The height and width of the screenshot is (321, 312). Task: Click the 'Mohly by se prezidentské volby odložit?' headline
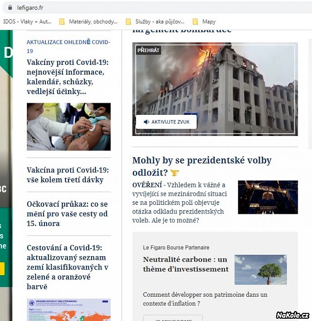pyautogui.click(x=202, y=166)
